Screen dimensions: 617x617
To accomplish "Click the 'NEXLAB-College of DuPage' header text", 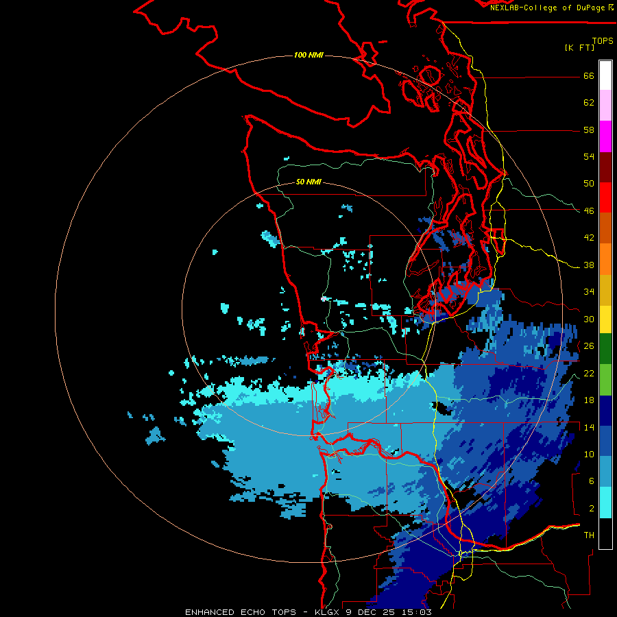I will click(548, 8).
